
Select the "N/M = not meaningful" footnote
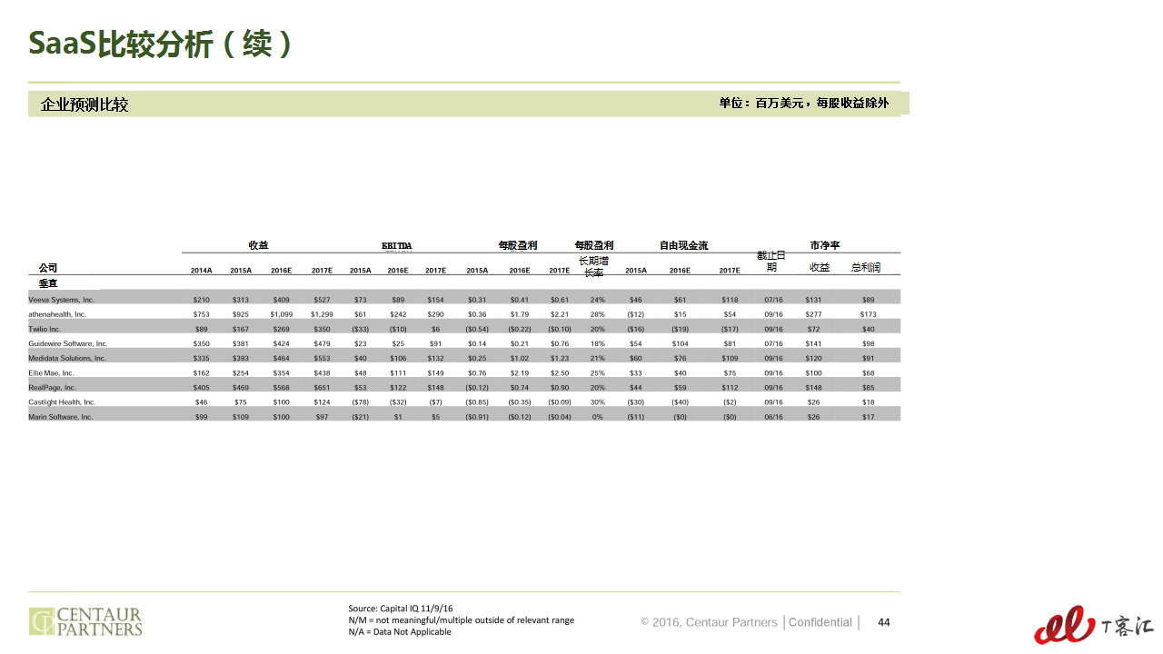point(462,620)
